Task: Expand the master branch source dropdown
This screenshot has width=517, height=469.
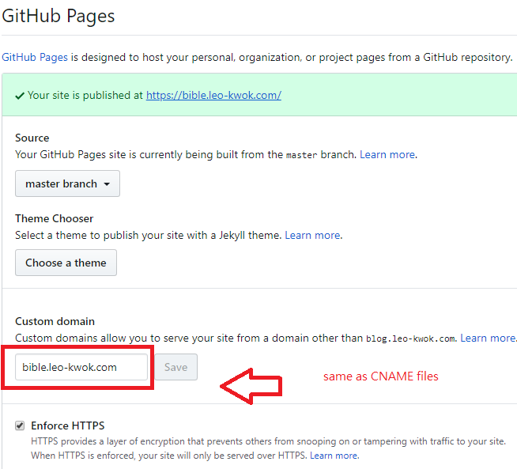Action: 67,183
